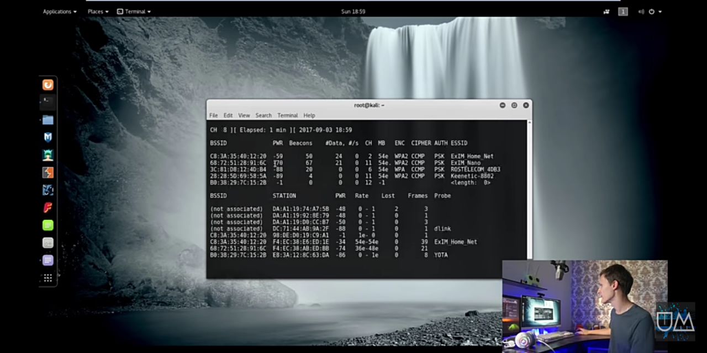Open the Search menu in the terminal window
707x353 pixels.
263,115
